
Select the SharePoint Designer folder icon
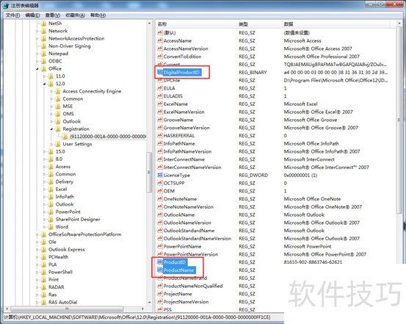51,219
